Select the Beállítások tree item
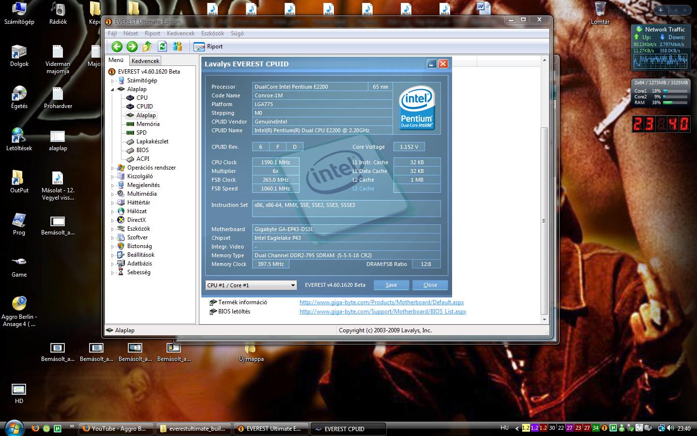The height and width of the screenshot is (436, 697). click(141, 255)
